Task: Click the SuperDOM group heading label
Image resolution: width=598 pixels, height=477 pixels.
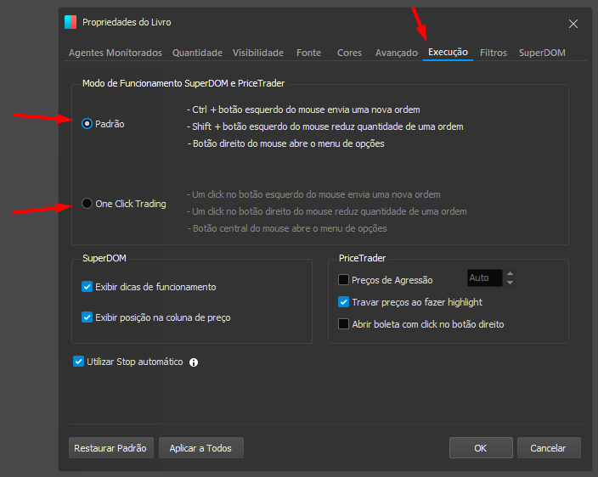Action: (x=104, y=258)
